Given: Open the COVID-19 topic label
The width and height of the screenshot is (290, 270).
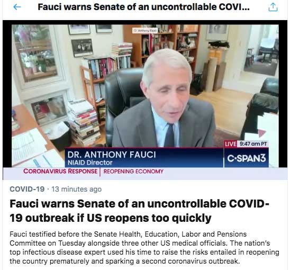Looking at the screenshot, I should 27,189.
